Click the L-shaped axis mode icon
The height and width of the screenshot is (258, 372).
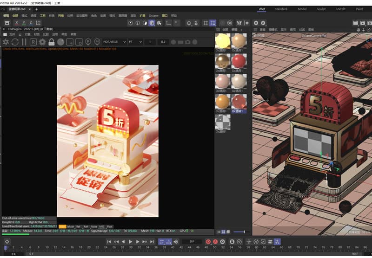pyautogui.click(x=168, y=23)
